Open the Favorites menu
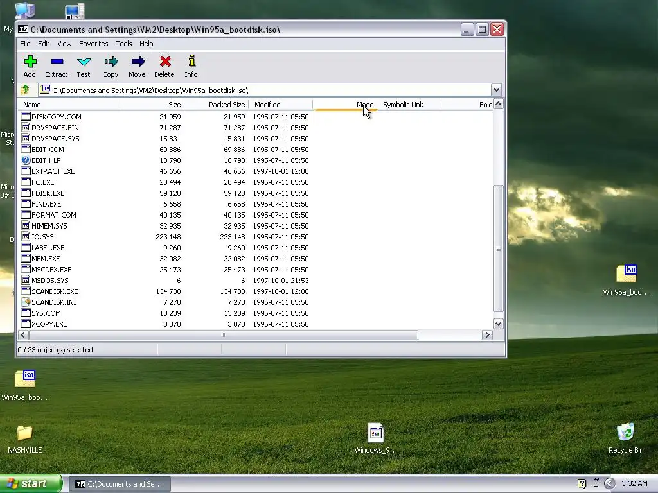This screenshot has width=658, height=493. (x=94, y=44)
